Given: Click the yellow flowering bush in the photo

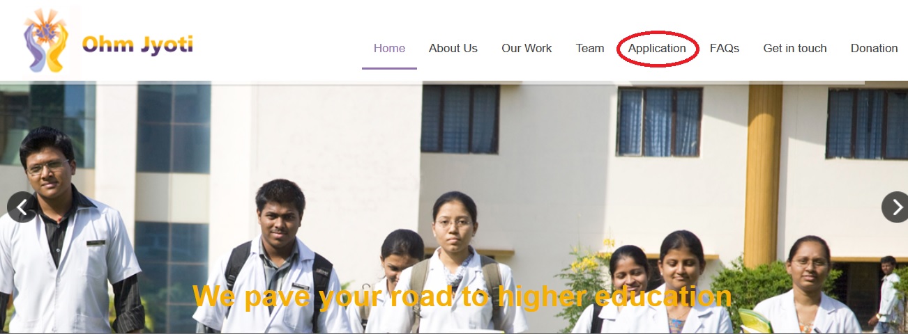Looking at the screenshot, I should point(584,278).
